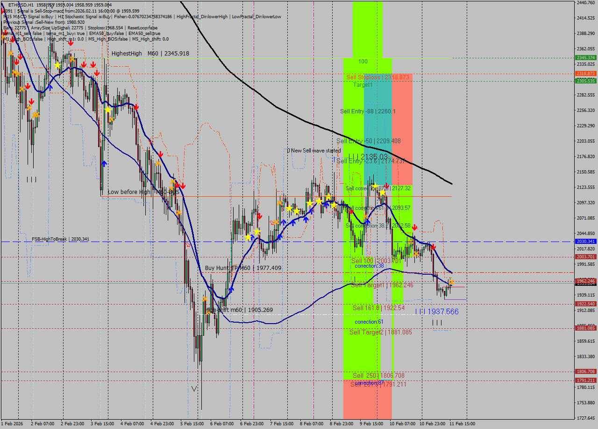The width and height of the screenshot is (598, 429).
Task: Select the yellow star above the 10 Feb 23:00 candles
Action: click(x=452, y=282)
